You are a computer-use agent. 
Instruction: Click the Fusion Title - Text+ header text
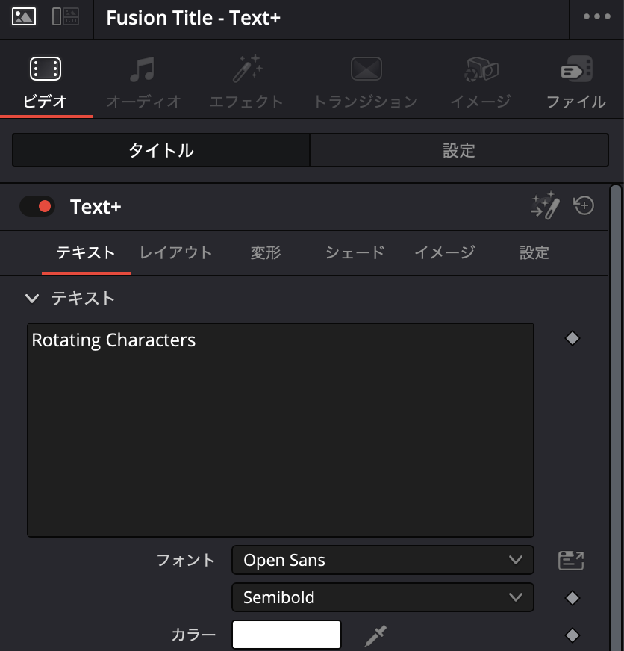[x=193, y=18]
